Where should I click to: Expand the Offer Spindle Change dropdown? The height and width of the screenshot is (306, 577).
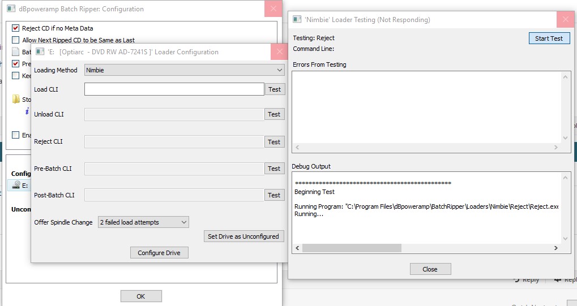click(143, 222)
